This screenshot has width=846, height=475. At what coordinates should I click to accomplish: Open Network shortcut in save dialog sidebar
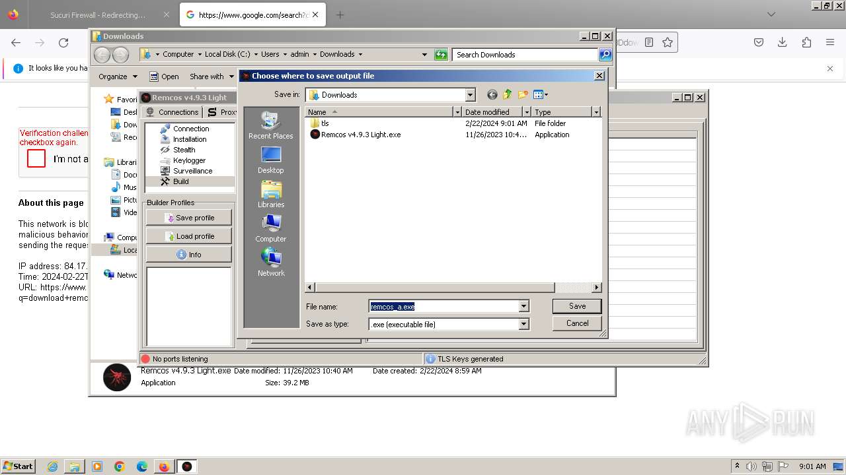(x=270, y=263)
